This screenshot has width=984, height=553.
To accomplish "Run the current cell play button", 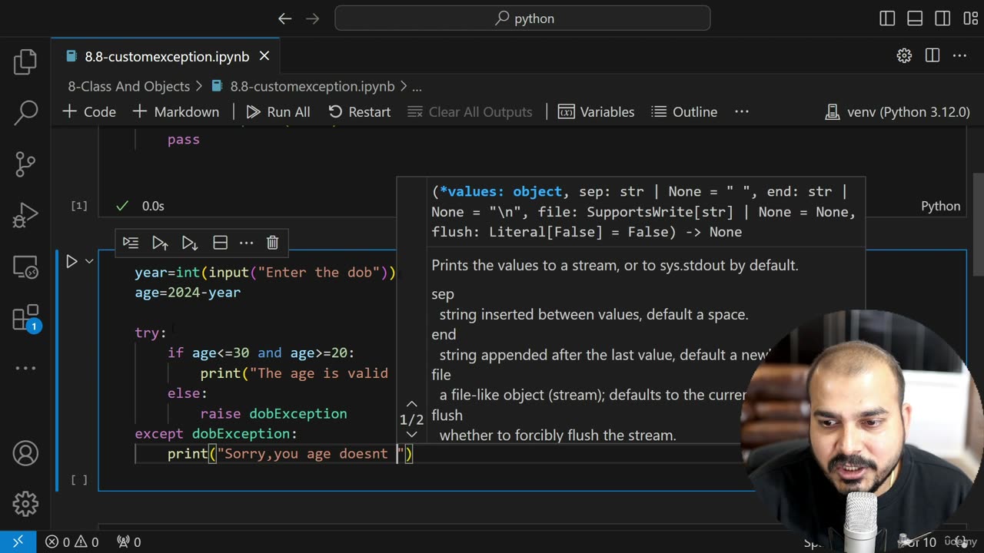I will 71,262.
